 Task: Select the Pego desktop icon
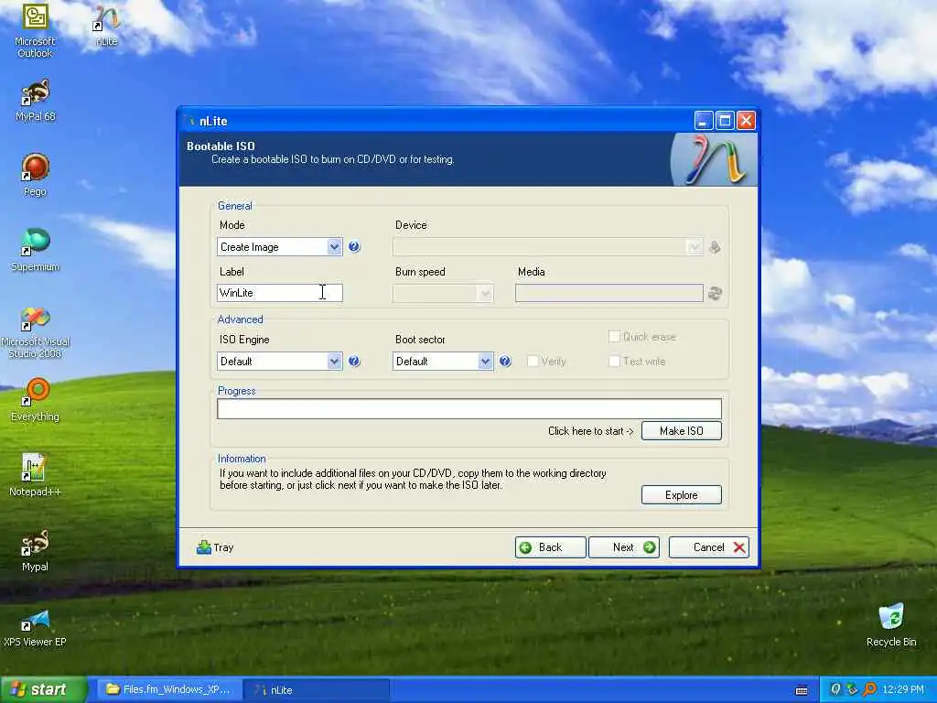[35, 175]
